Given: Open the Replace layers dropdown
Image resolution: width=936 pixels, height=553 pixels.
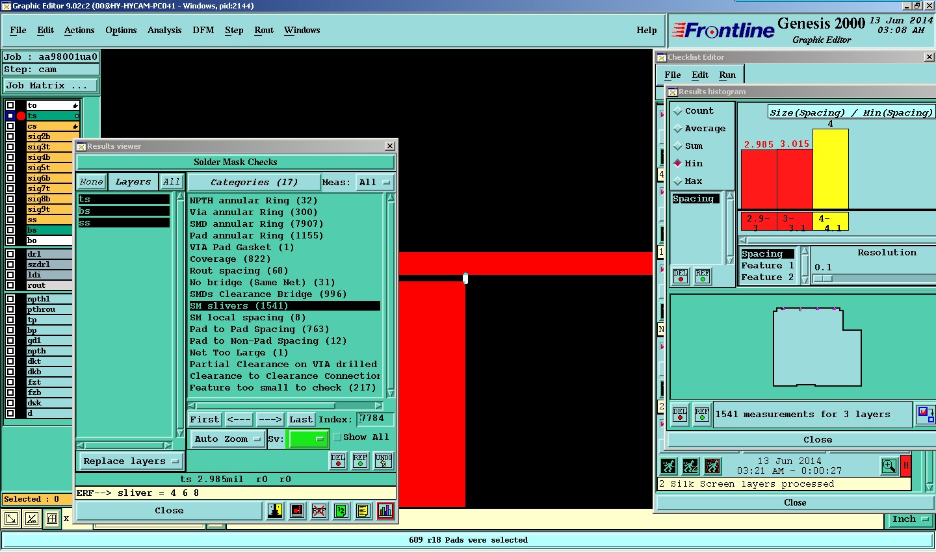Looking at the screenshot, I should [x=131, y=461].
